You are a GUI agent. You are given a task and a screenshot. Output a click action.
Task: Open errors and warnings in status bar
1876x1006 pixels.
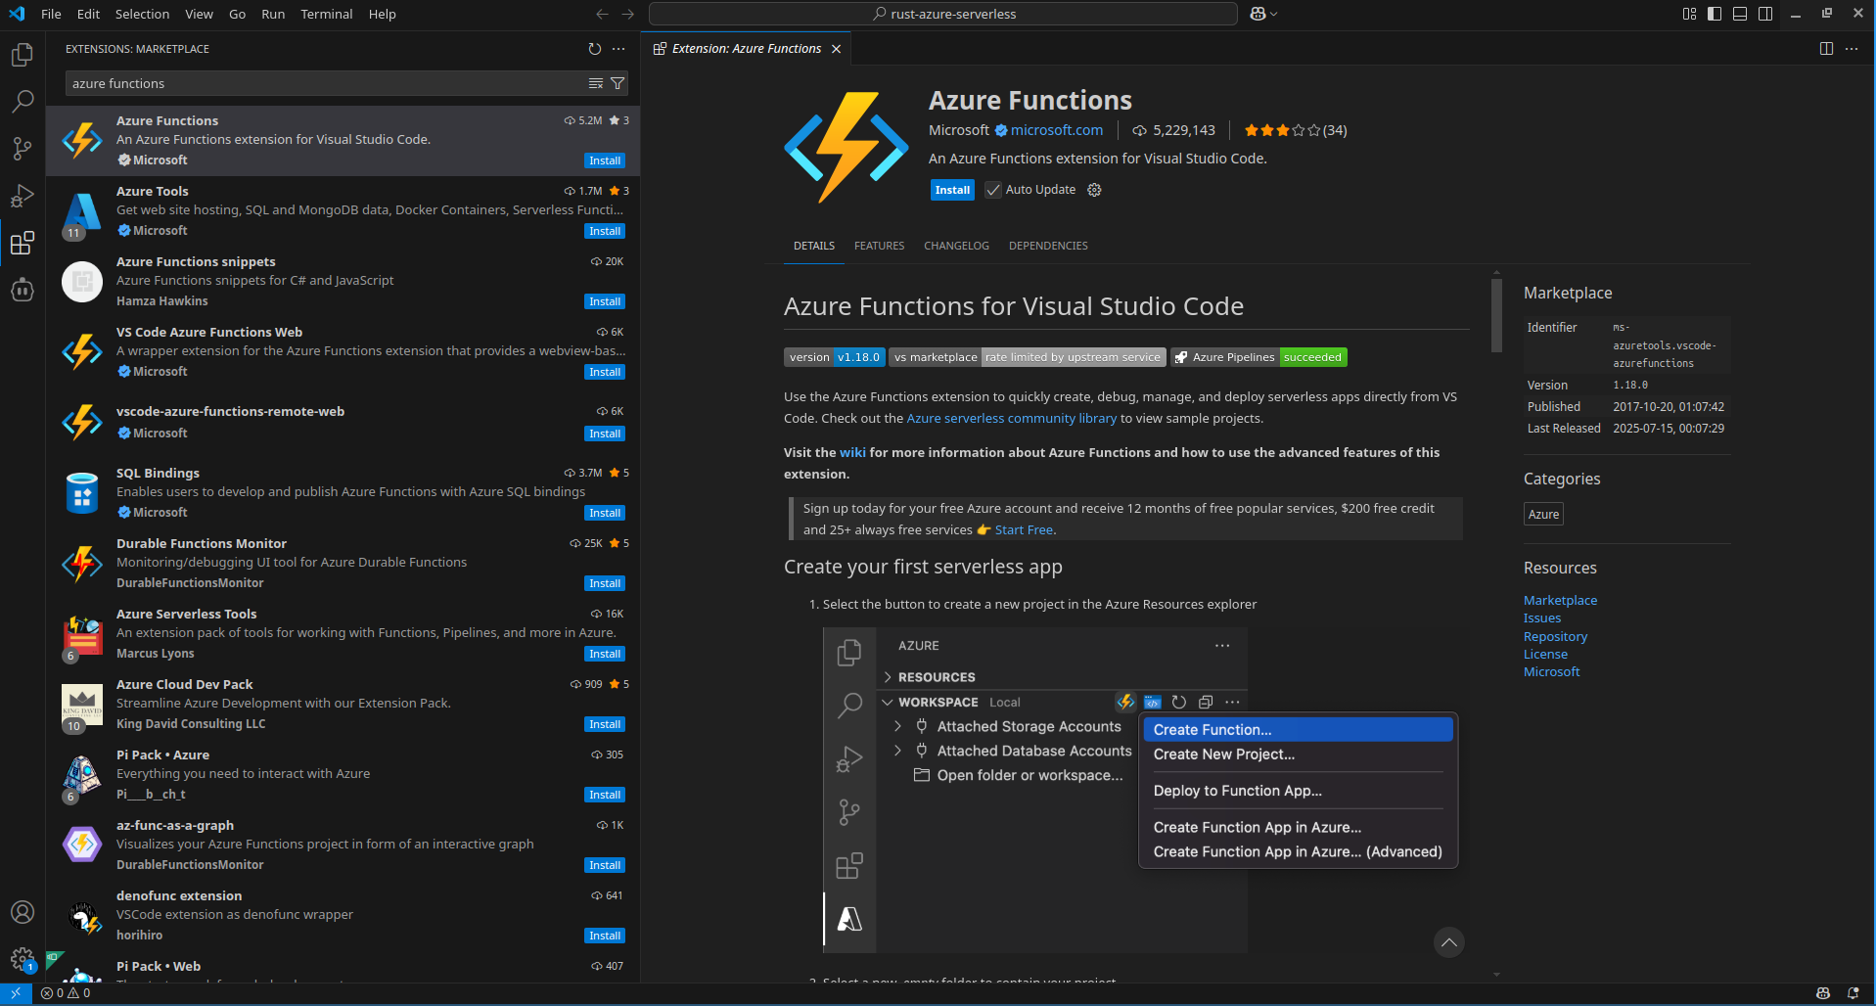(66, 993)
